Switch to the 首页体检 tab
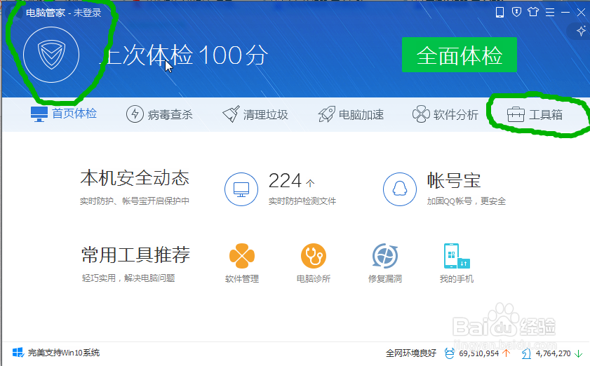590x366 pixels. click(x=64, y=114)
